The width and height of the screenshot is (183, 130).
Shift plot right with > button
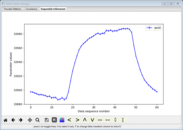[x=77, y=120]
